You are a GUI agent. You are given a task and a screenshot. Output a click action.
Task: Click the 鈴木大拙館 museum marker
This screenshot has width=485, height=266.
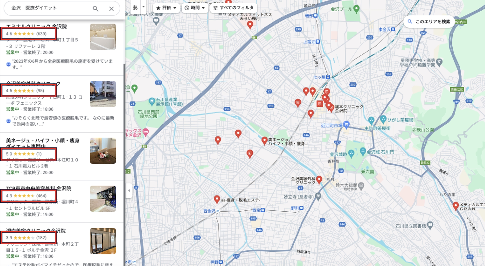click(361, 186)
